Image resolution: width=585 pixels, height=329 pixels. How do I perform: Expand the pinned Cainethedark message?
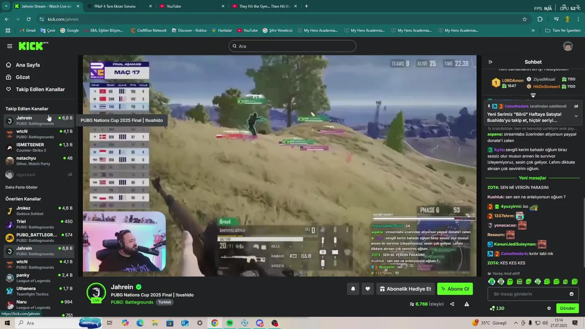[x=576, y=116]
